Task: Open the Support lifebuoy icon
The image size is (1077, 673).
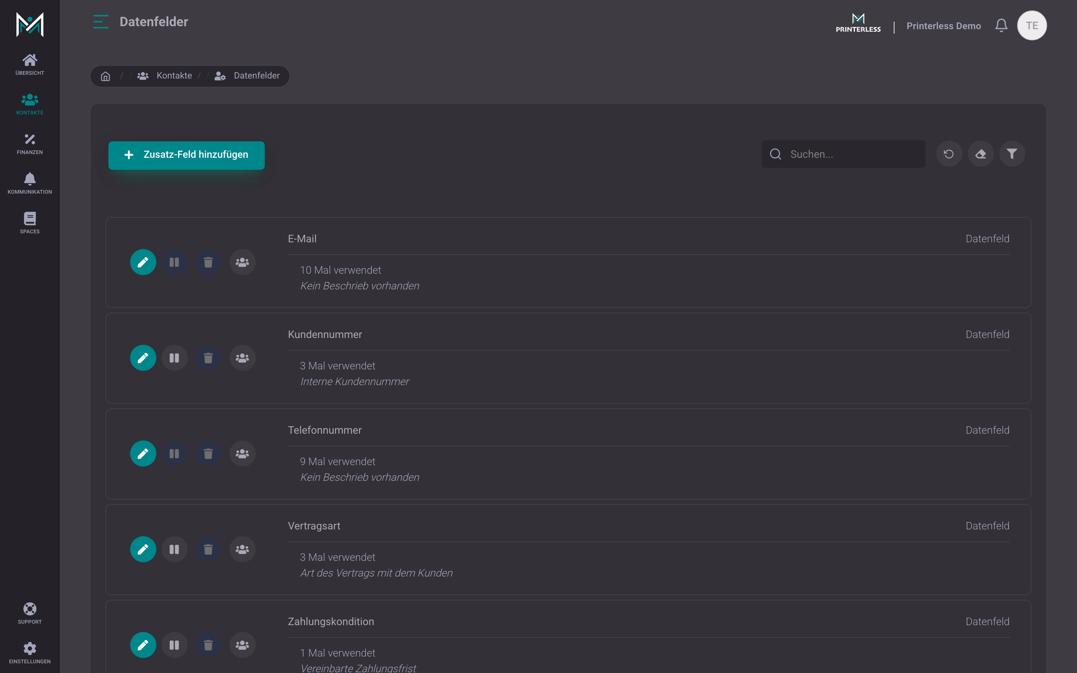Action: pos(30,613)
